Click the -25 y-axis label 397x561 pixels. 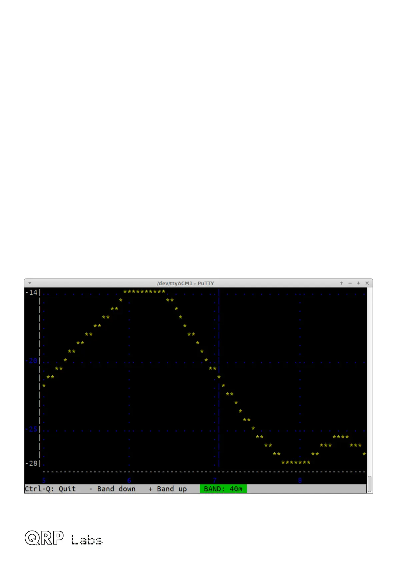(31, 429)
